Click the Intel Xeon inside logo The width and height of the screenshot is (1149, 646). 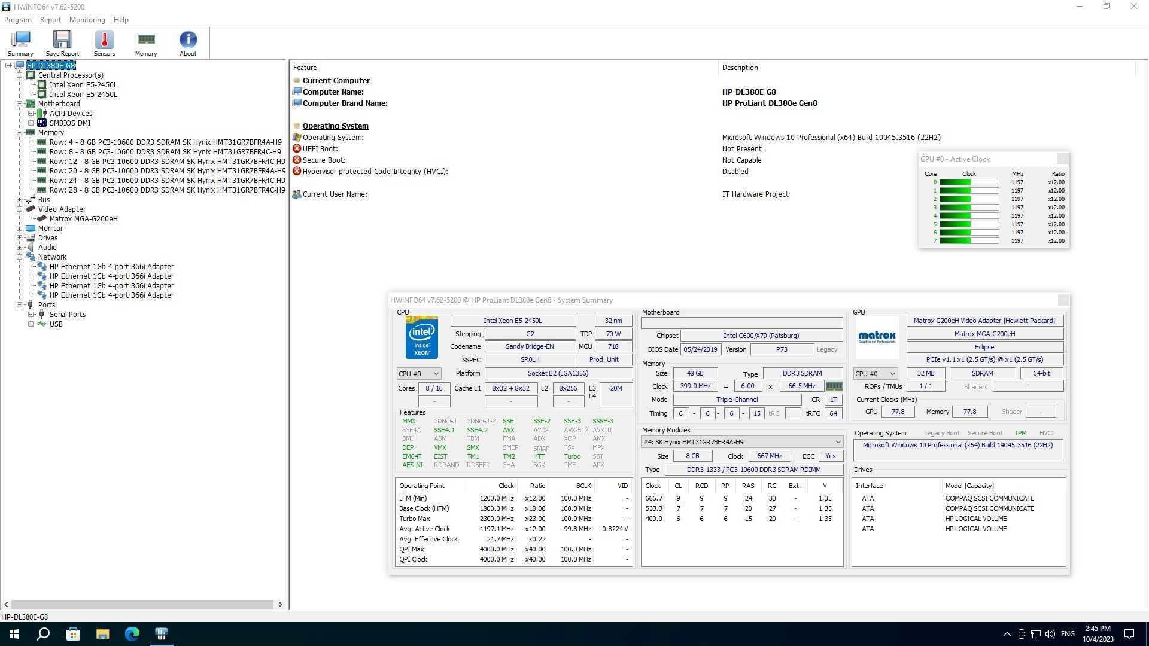(x=422, y=338)
